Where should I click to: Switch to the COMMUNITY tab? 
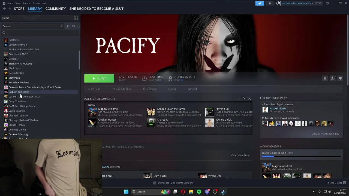pos(56,9)
